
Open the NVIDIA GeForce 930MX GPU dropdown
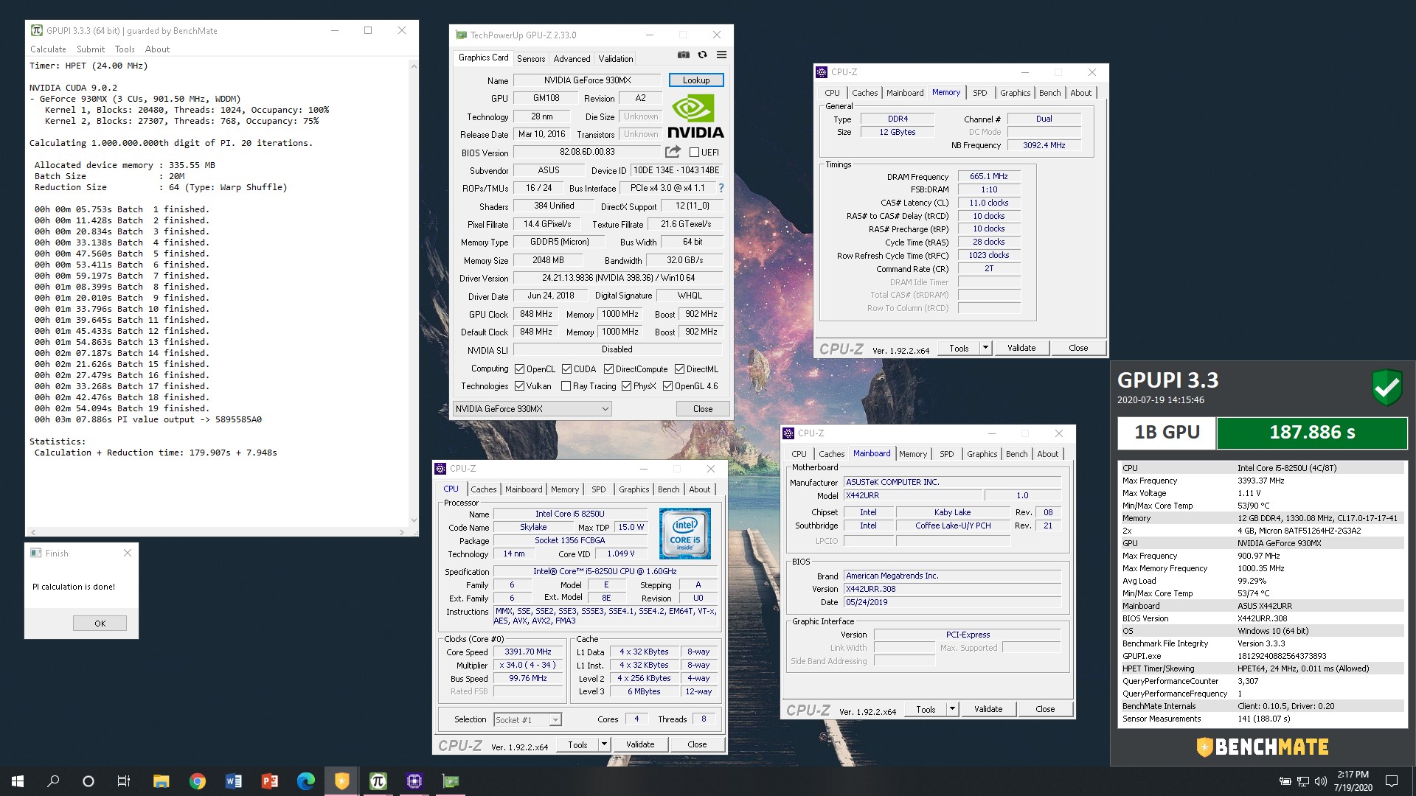pos(532,408)
